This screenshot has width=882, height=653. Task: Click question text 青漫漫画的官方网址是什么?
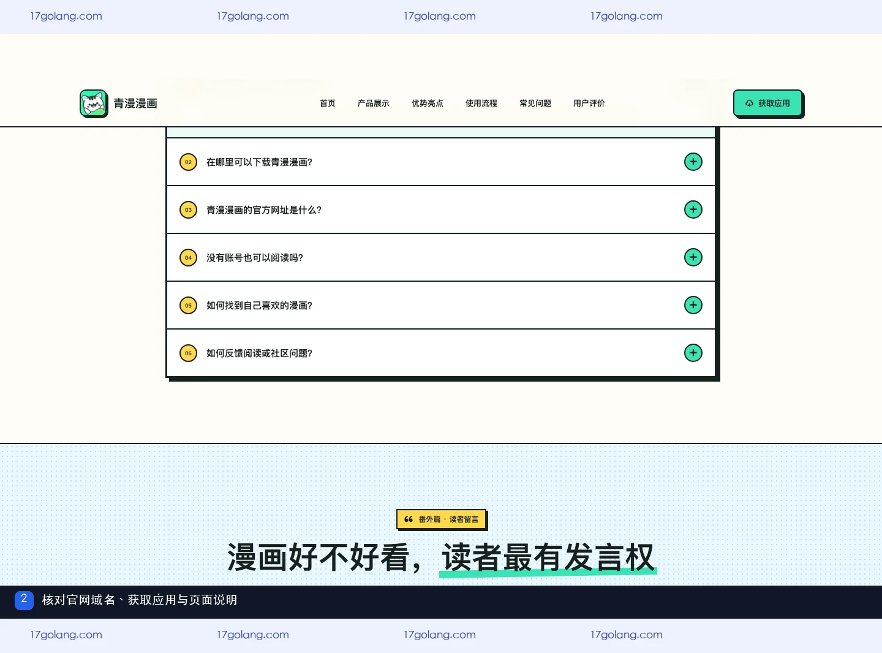pyautogui.click(x=264, y=210)
